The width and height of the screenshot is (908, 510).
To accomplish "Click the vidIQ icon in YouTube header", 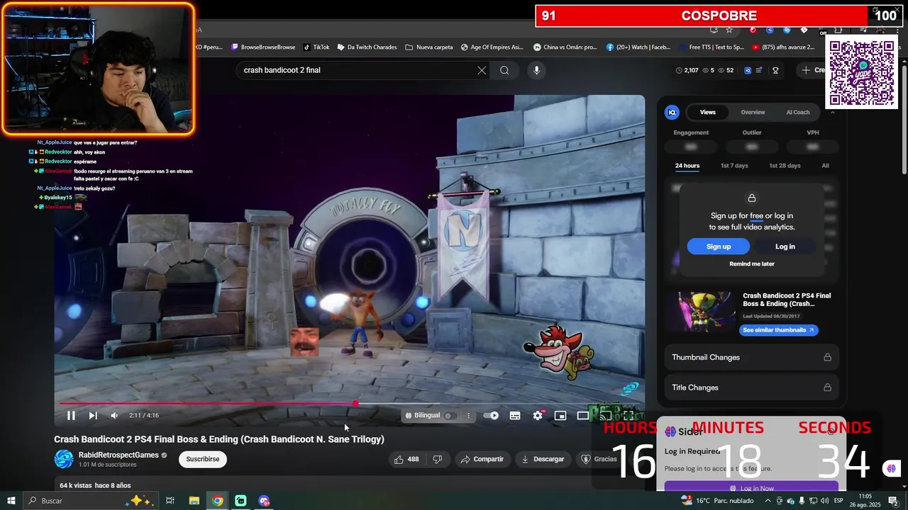I will tap(748, 70).
